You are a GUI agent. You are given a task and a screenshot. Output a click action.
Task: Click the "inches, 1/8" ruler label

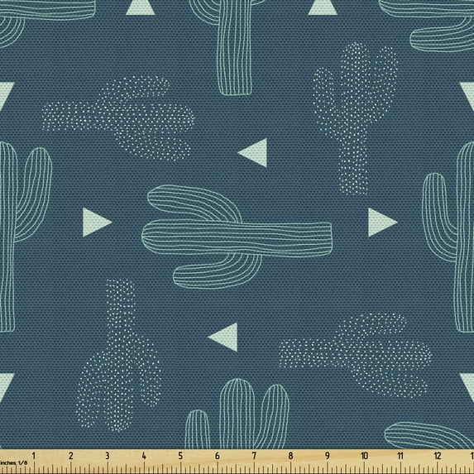click(x=14, y=462)
